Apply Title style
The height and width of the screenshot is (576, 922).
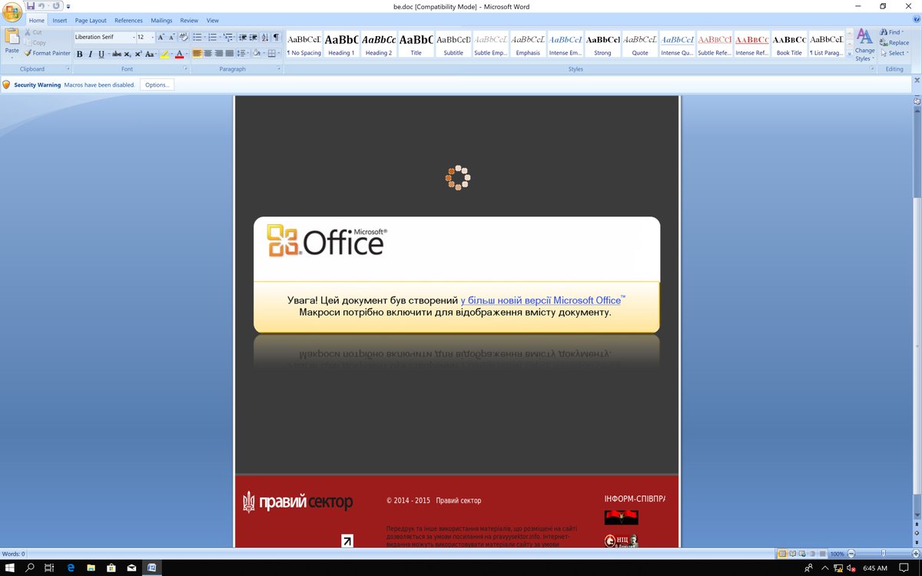pos(416,44)
